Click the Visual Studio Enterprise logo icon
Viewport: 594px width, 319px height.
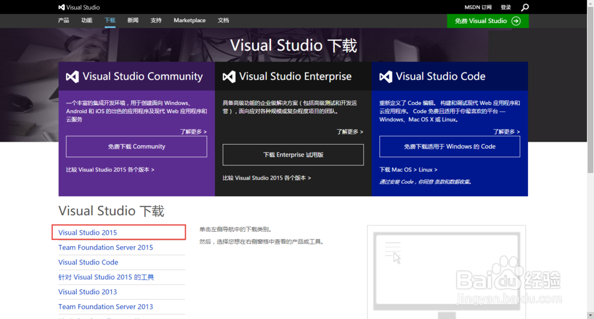point(229,76)
